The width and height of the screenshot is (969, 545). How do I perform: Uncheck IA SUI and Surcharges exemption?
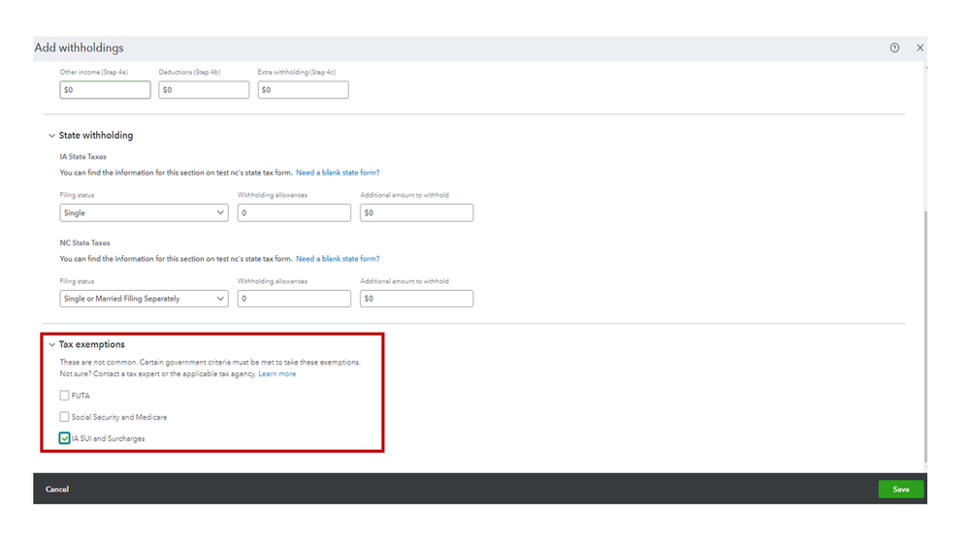point(64,438)
